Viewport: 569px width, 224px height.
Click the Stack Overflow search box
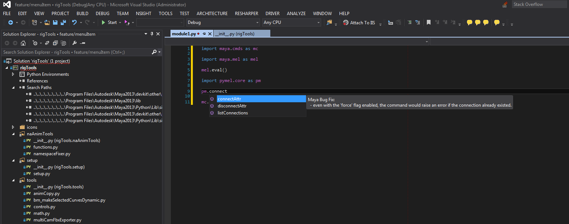(x=540, y=4)
